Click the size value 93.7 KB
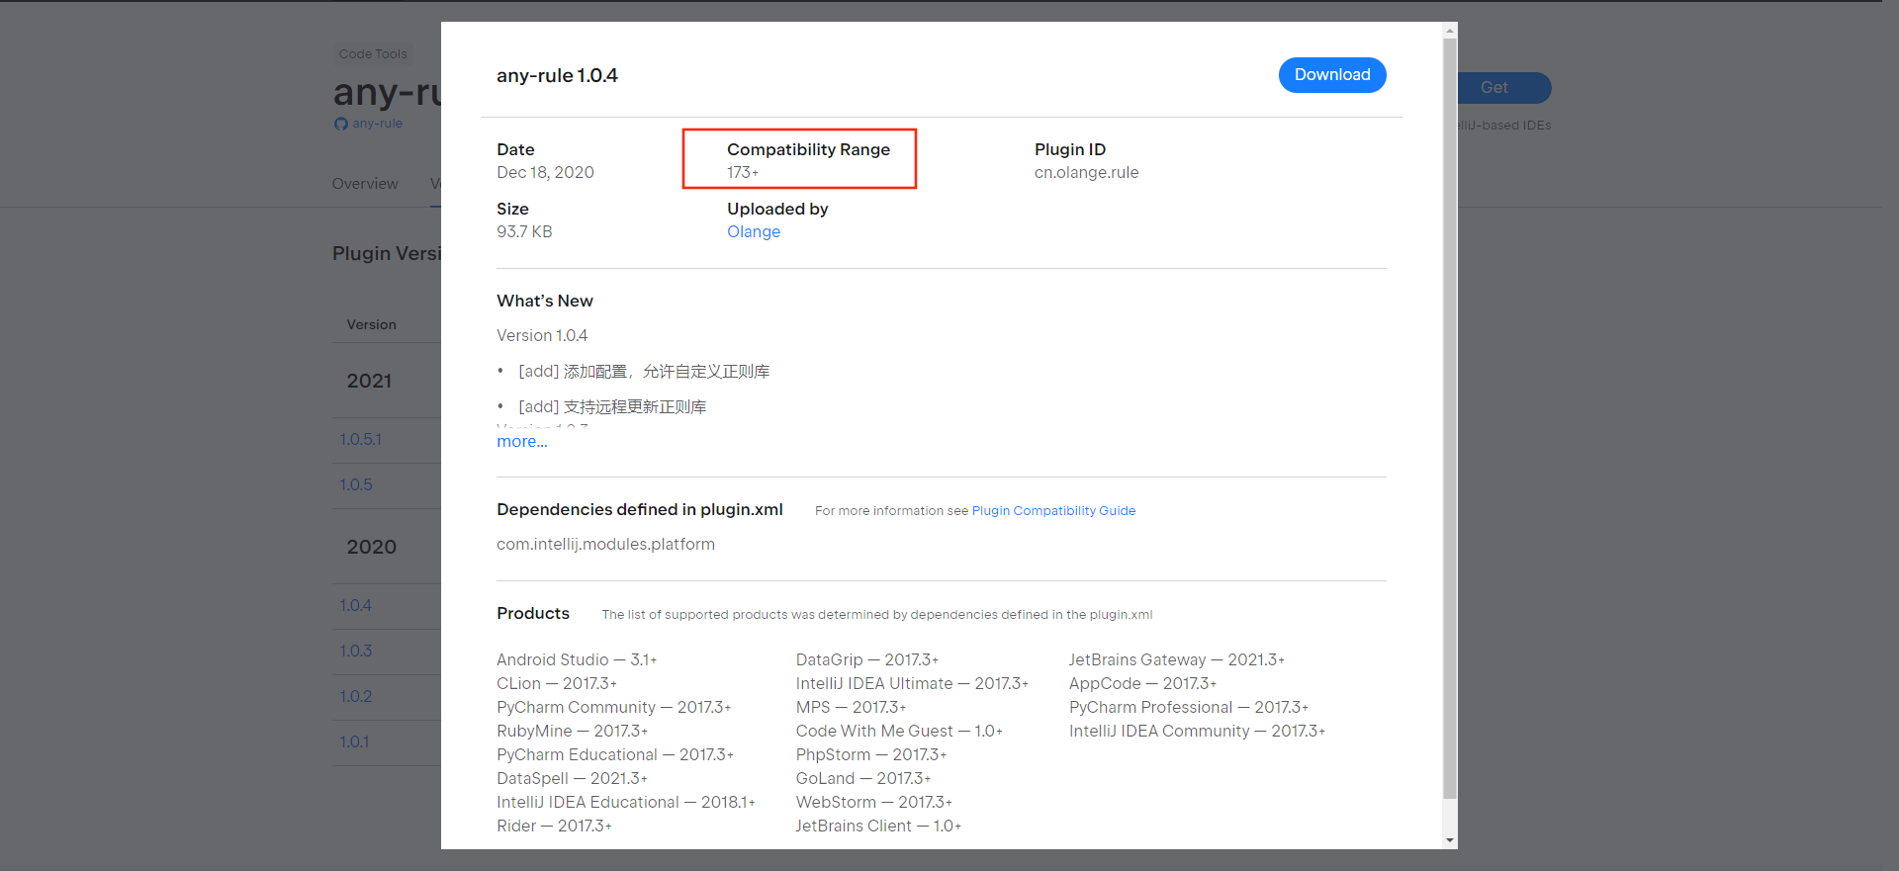Screen dimensions: 1899x871 tap(524, 231)
